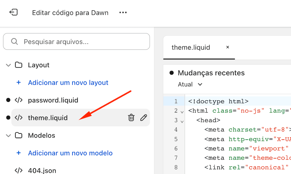Delete theme.liquid using trash icon

pos(131,117)
